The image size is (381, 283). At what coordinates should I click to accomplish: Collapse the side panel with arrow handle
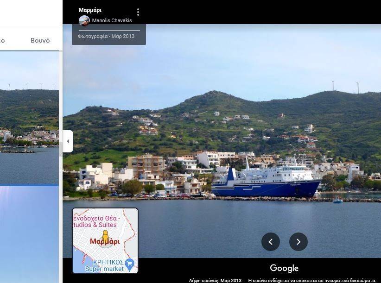[68, 141]
